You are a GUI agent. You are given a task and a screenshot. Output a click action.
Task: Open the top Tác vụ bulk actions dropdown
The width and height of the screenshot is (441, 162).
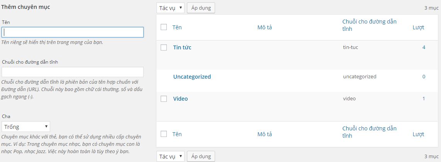pyautogui.click(x=171, y=8)
